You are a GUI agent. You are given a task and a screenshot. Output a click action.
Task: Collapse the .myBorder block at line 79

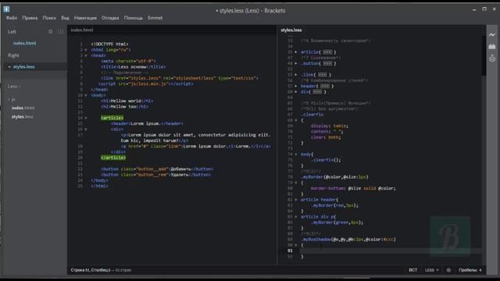[296, 183]
